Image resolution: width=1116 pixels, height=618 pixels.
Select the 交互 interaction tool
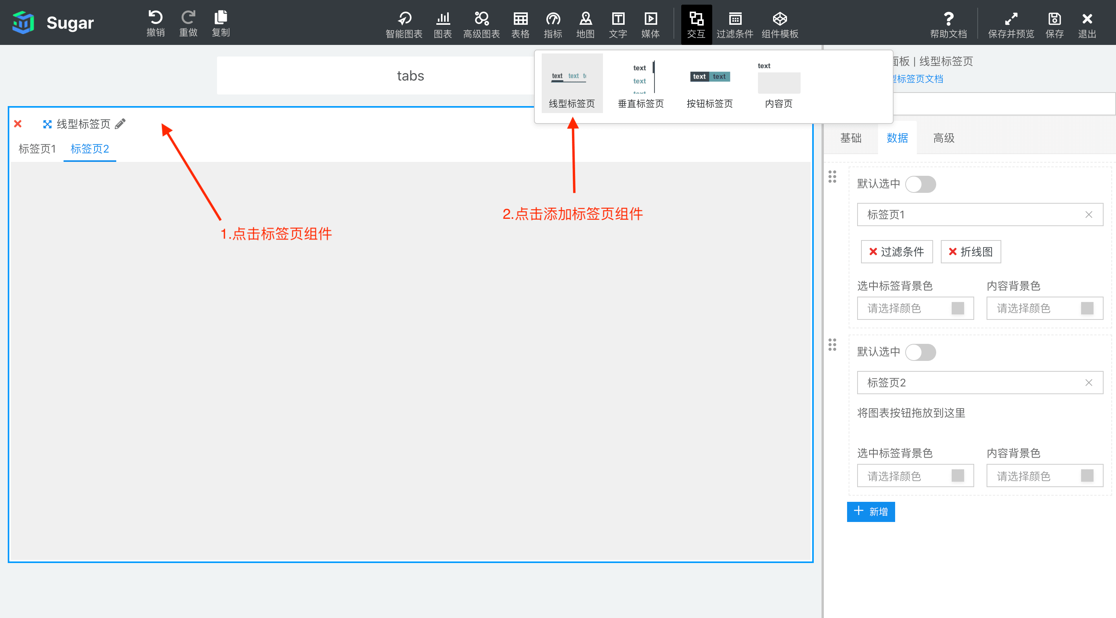[x=696, y=25]
